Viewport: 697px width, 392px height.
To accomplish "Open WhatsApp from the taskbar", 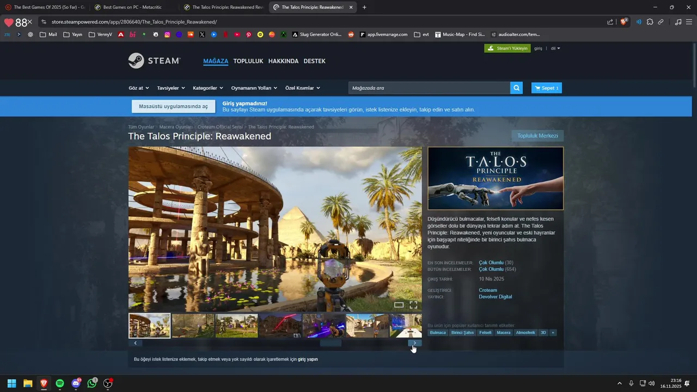I will click(x=92, y=383).
